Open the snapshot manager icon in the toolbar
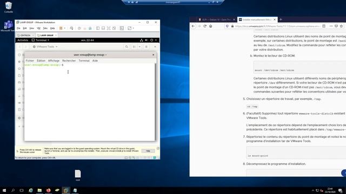The width and height of the screenshot is (346, 194). (90, 28)
